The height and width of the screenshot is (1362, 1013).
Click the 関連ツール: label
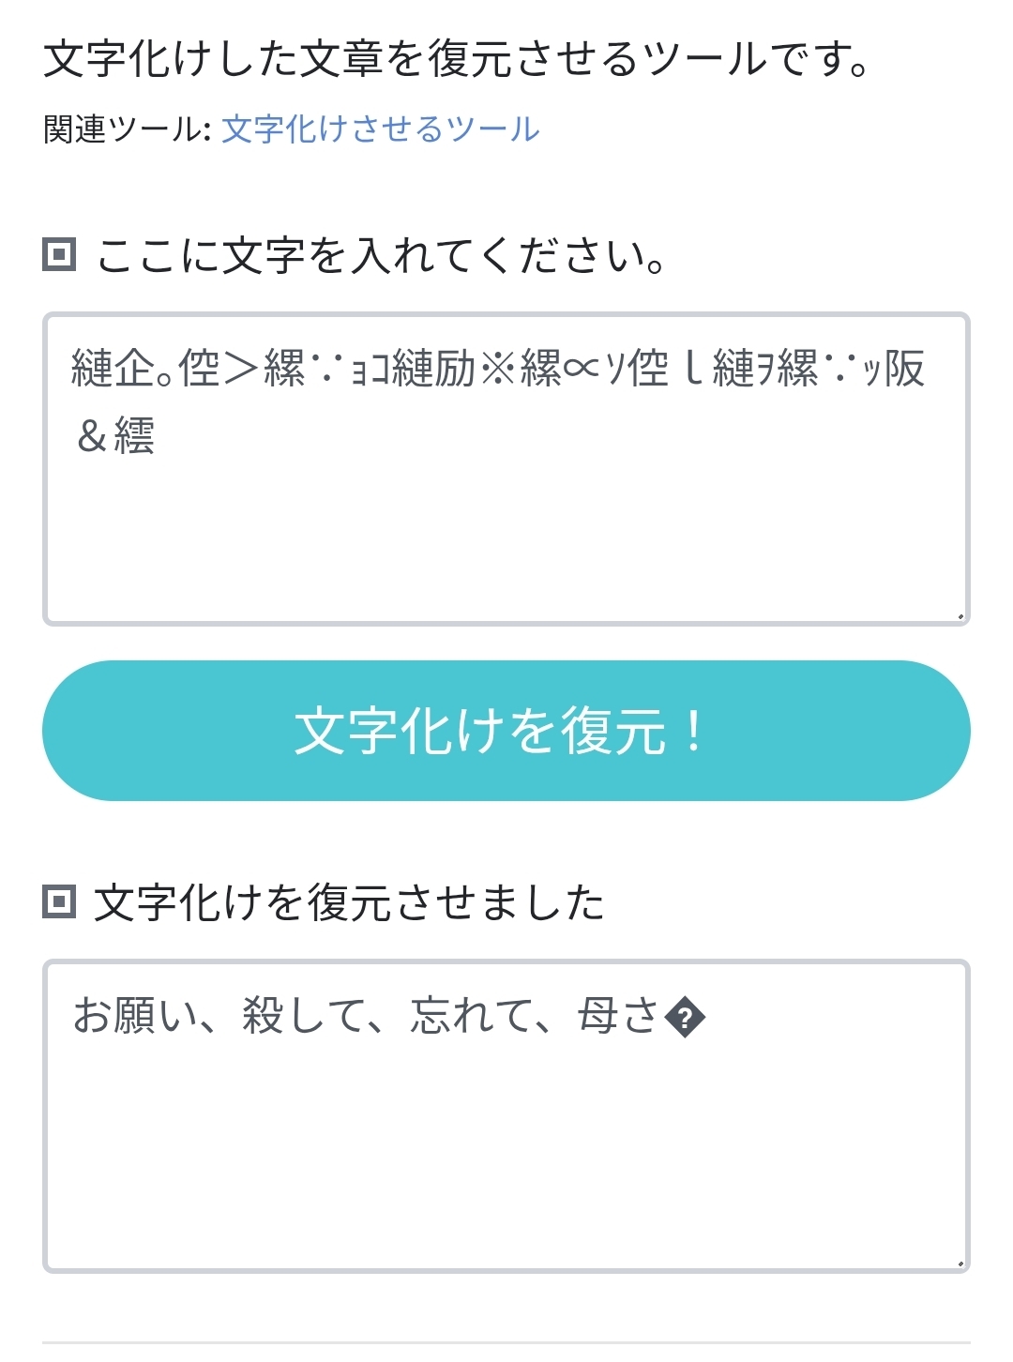pyautogui.click(x=127, y=129)
